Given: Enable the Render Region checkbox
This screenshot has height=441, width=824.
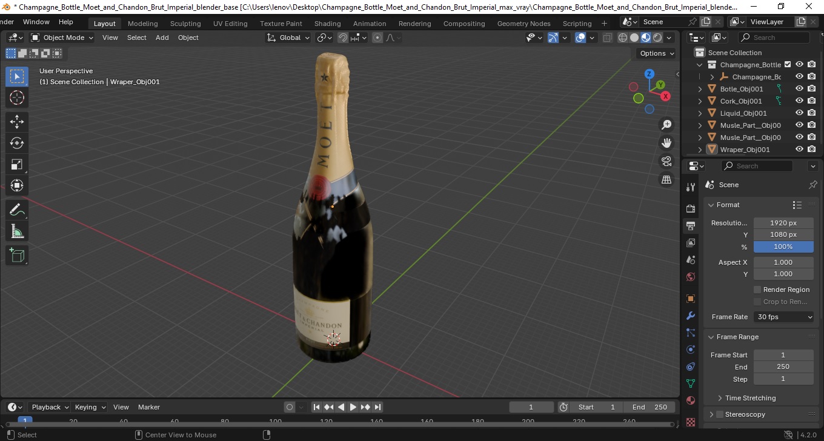Looking at the screenshot, I should point(757,290).
